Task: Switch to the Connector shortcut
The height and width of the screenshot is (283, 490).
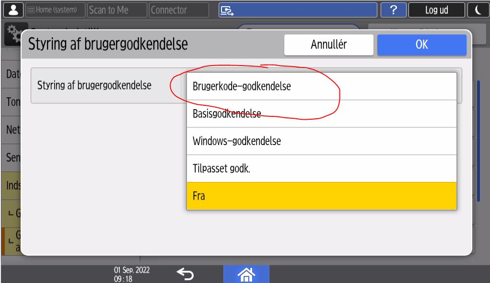Action: coord(179,10)
